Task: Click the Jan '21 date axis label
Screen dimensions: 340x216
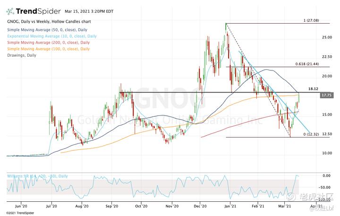Action: [x=230, y=206]
